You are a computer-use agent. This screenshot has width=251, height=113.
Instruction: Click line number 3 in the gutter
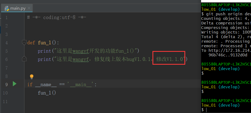[6, 34]
